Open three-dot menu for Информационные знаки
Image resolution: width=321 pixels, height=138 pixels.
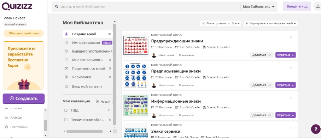(291, 98)
